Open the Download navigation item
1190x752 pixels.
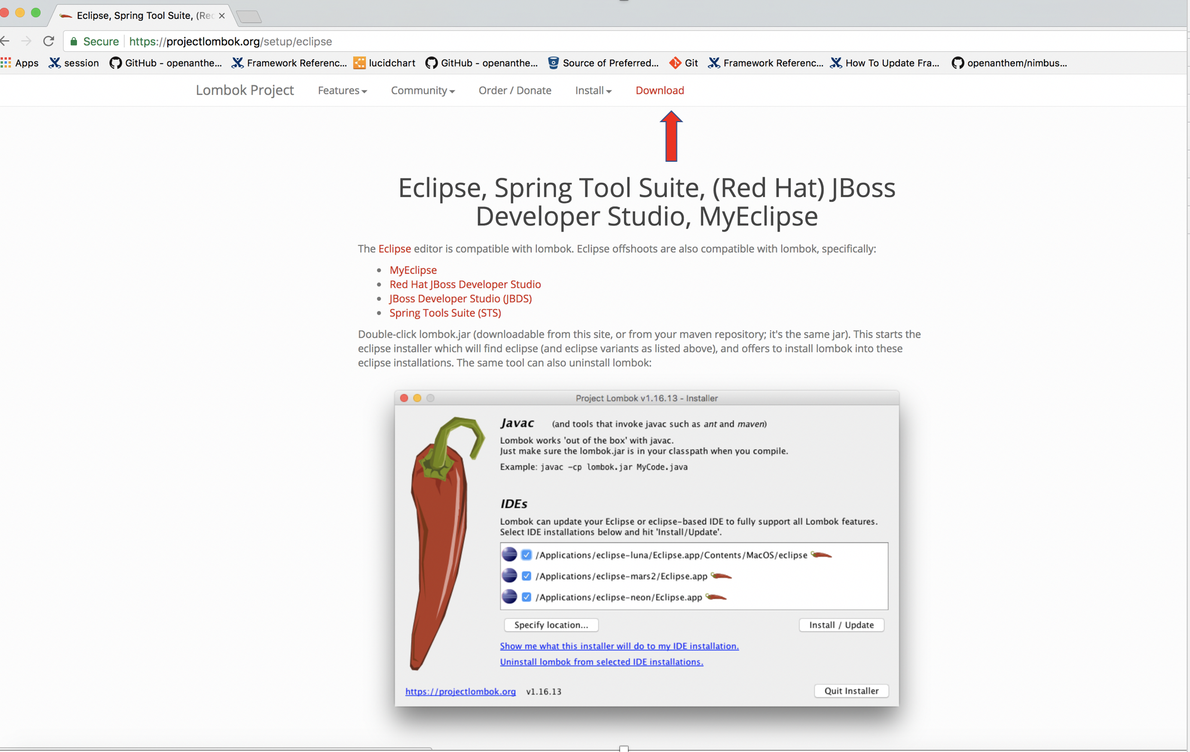click(659, 90)
